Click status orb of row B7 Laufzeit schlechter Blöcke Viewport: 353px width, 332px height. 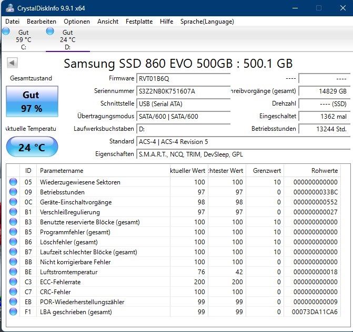(x=13, y=252)
